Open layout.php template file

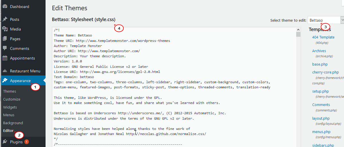point(321,119)
